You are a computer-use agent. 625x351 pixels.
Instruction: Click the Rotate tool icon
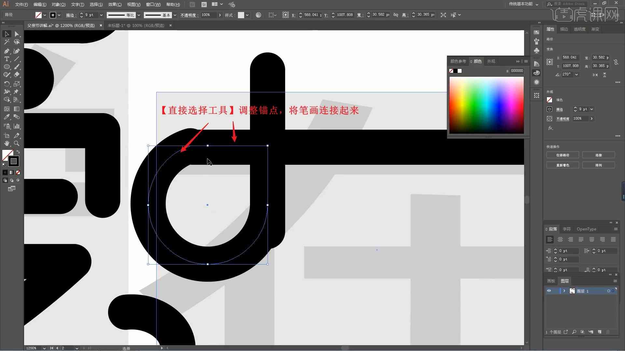tap(6, 84)
